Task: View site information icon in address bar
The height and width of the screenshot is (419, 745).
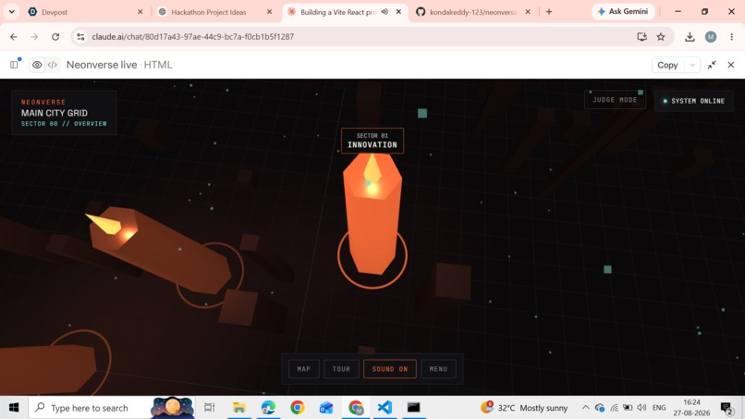Action: click(x=80, y=37)
